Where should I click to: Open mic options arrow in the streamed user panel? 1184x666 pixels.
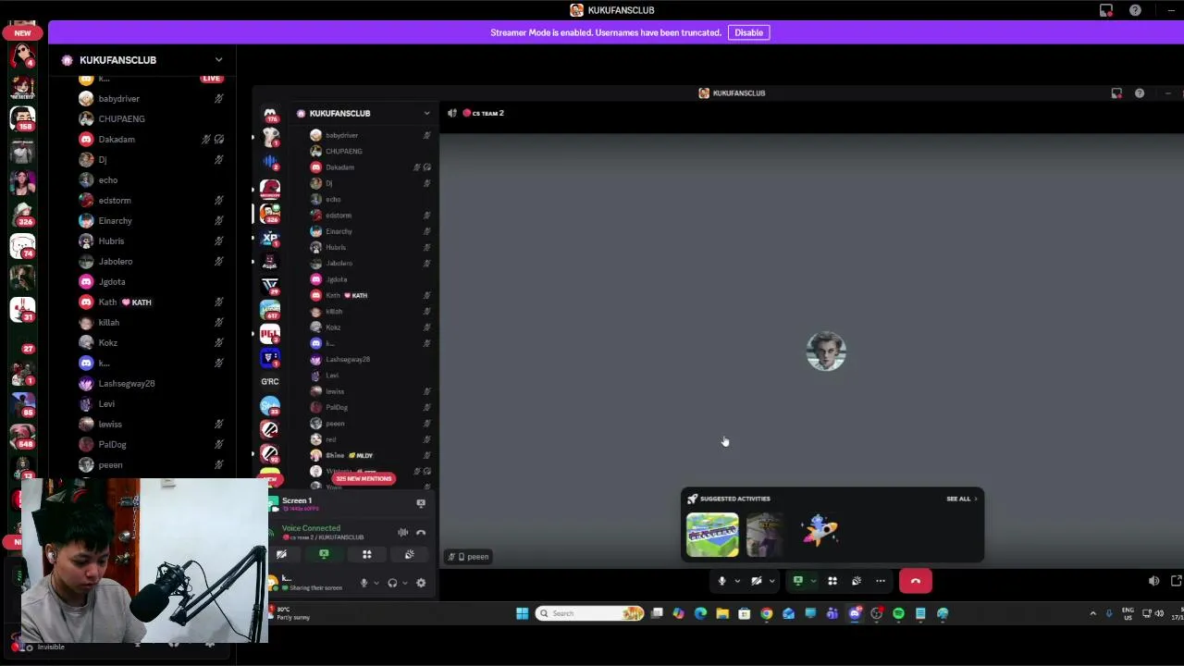point(376,583)
